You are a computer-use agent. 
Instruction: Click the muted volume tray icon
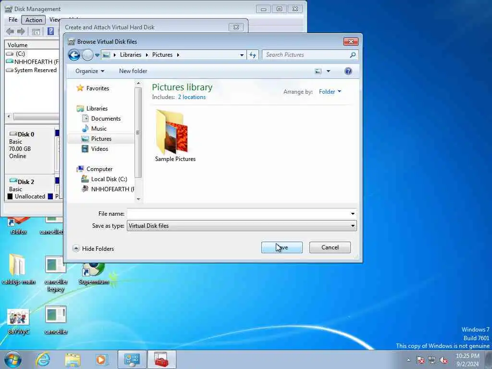443,360
